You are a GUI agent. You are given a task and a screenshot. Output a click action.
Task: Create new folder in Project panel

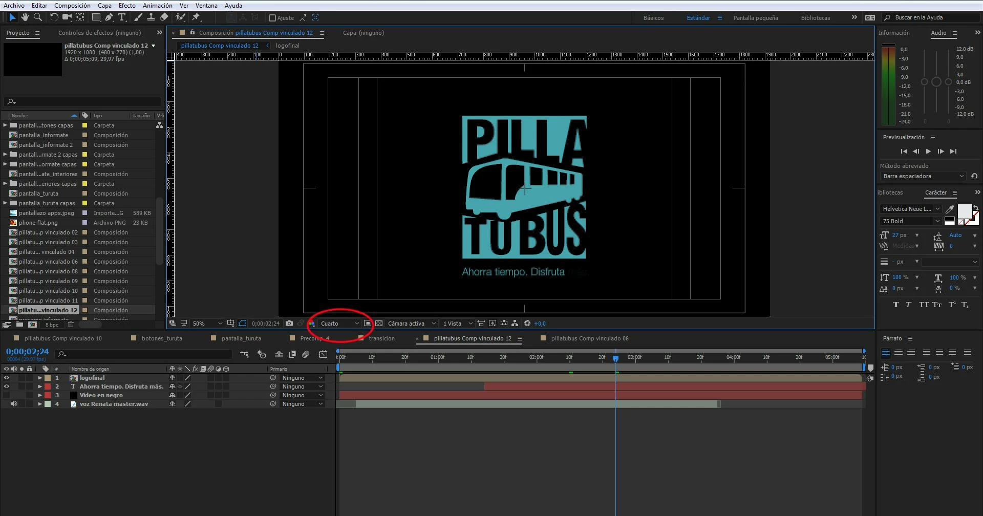pos(19,325)
